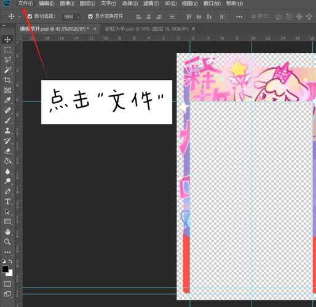Viewport: 316px width, 307px height.
Task: Open the Move tool preset picker arrow
Action: (20, 17)
